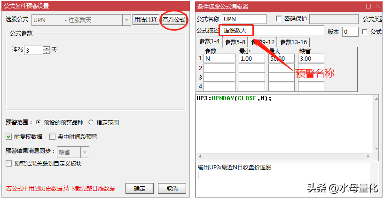Click the formula code UP3:UPNDAY(CLOSE,N);

pyautogui.click(x=234, y=98)
